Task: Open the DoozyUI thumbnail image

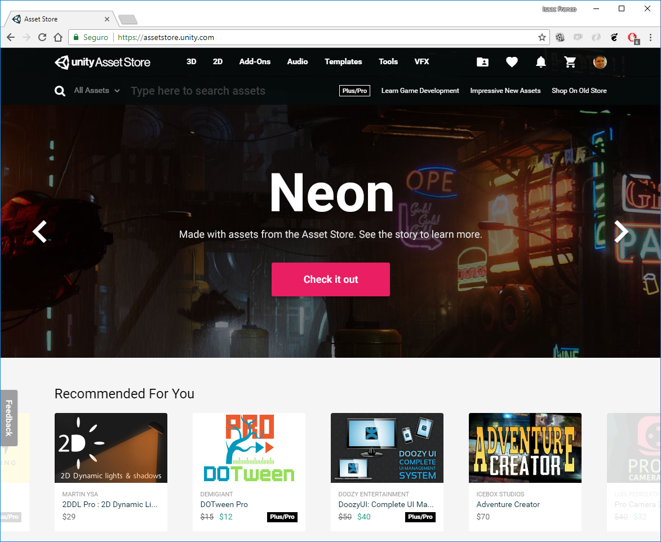Action: point(387,447)
